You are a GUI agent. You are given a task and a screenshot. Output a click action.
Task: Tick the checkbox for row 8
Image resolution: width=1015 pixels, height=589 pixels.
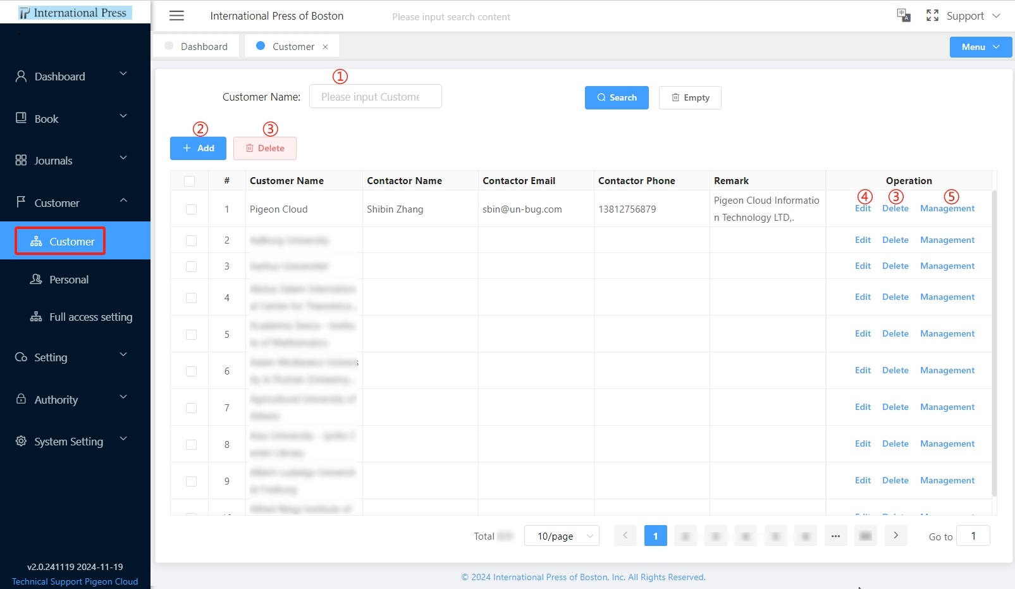pos(191,444)
